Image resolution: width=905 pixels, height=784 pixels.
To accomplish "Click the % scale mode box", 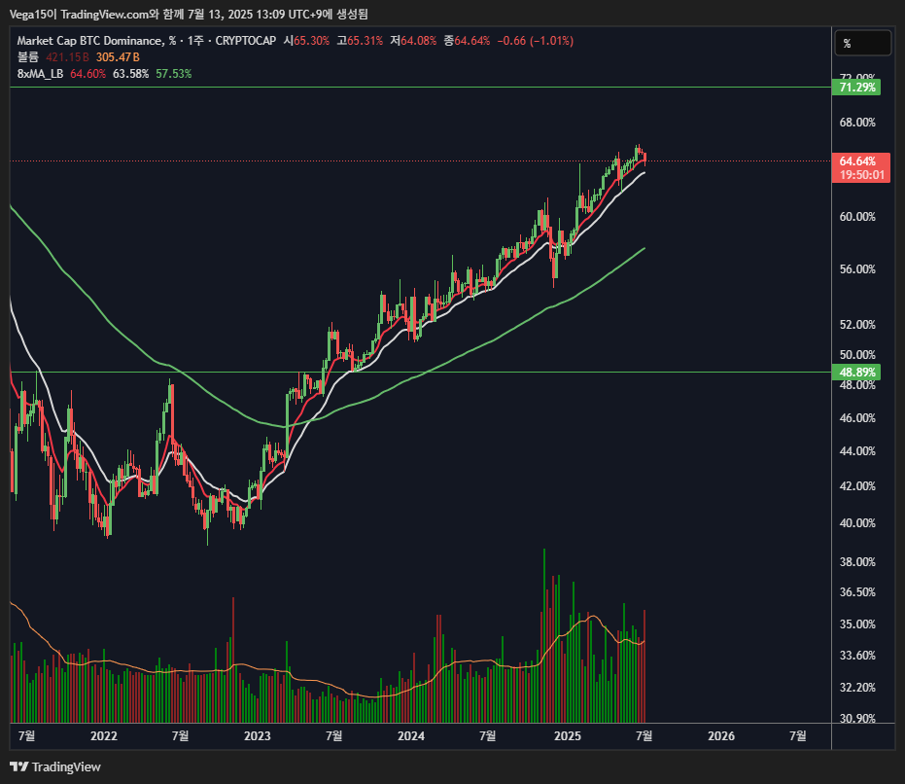I will 863,44.
